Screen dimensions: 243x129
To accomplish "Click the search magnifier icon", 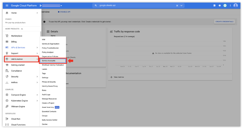I will [x=96, y=5].
